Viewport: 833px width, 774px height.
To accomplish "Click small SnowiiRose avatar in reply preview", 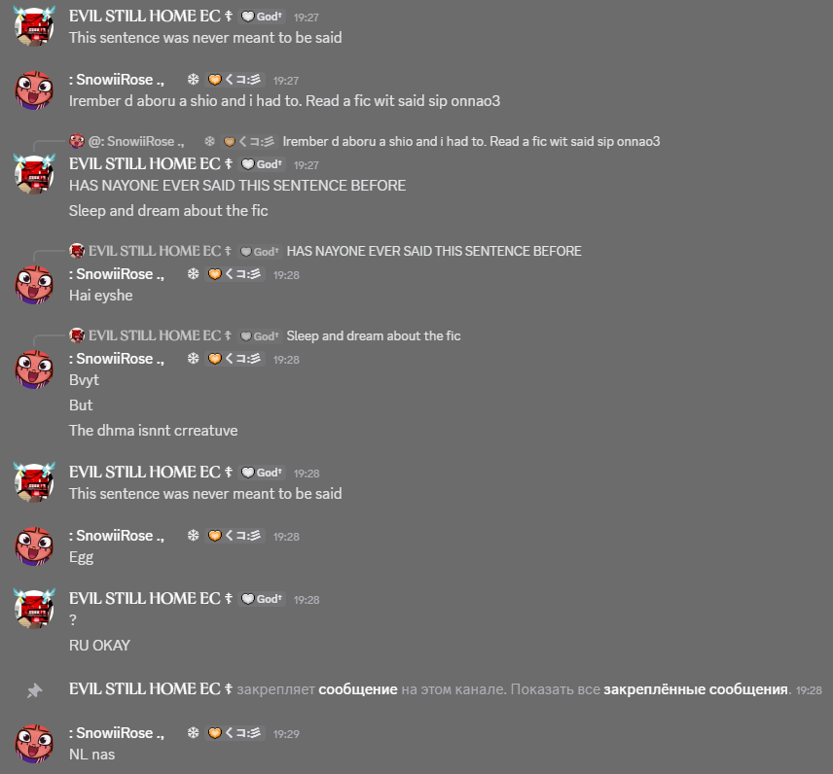I will 77,141.
